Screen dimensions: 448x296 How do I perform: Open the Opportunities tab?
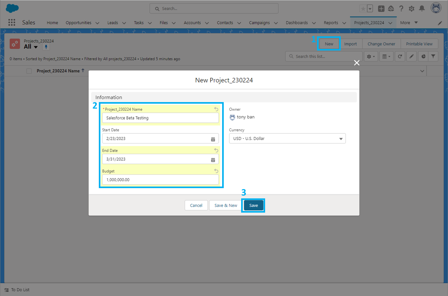click(x=79, y=23)
